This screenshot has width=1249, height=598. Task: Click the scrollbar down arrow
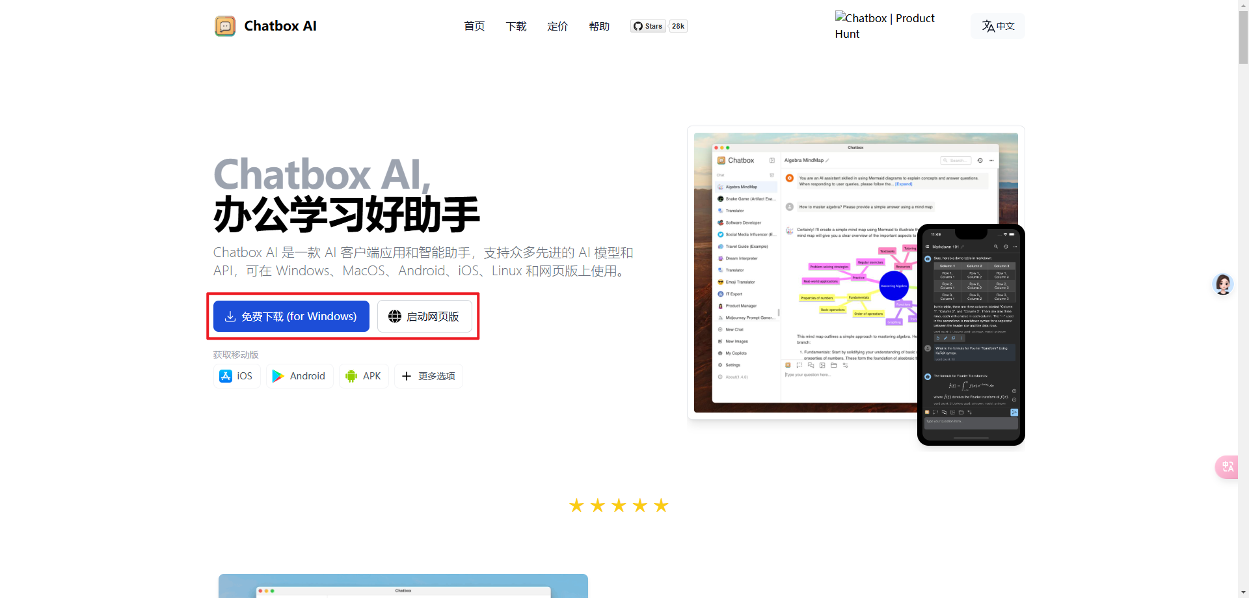(x=1243, y=592)
